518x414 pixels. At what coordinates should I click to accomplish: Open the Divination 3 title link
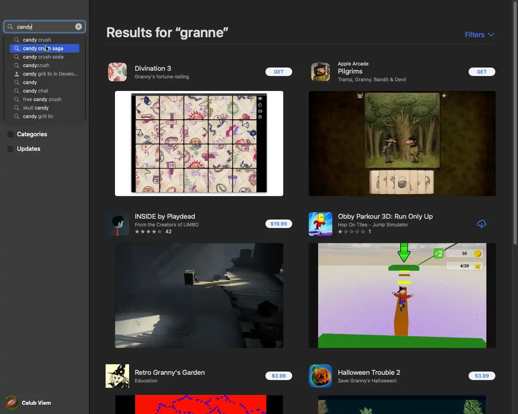[153, 68]
